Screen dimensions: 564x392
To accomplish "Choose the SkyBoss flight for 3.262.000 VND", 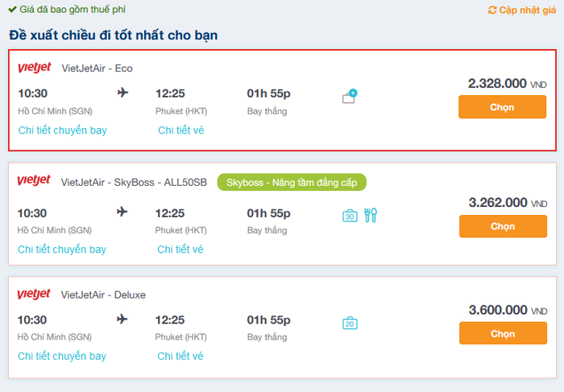I will point(503,226).
